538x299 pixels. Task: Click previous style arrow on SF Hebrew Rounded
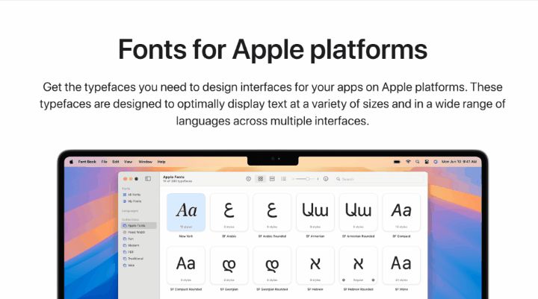coord(344,280)
